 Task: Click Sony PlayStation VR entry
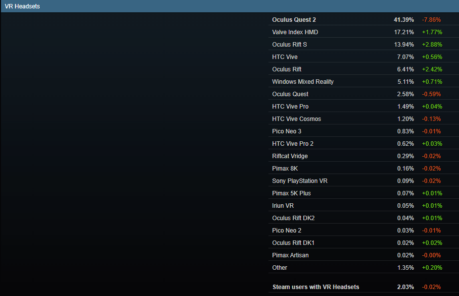pyautogui.click(x=300, y=181)
